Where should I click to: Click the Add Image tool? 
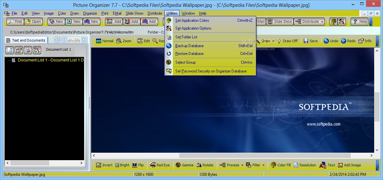click(349, 165)
